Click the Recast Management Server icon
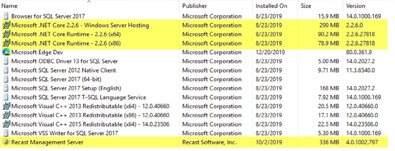 click(6, 142)
